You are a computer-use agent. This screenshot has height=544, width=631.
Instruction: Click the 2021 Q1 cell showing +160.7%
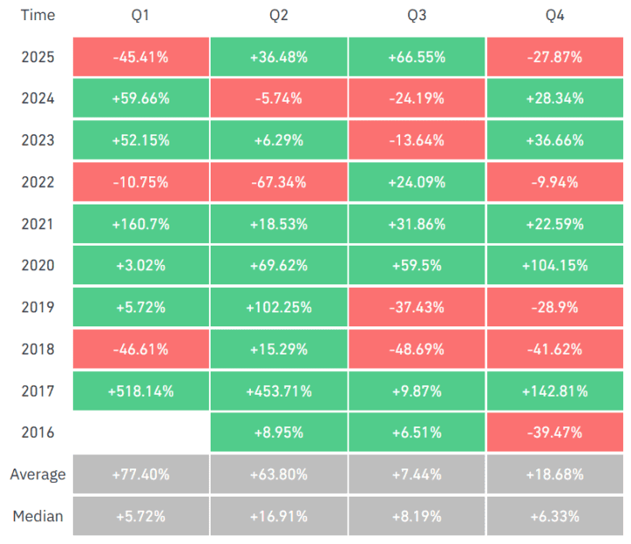click(140, 224)
